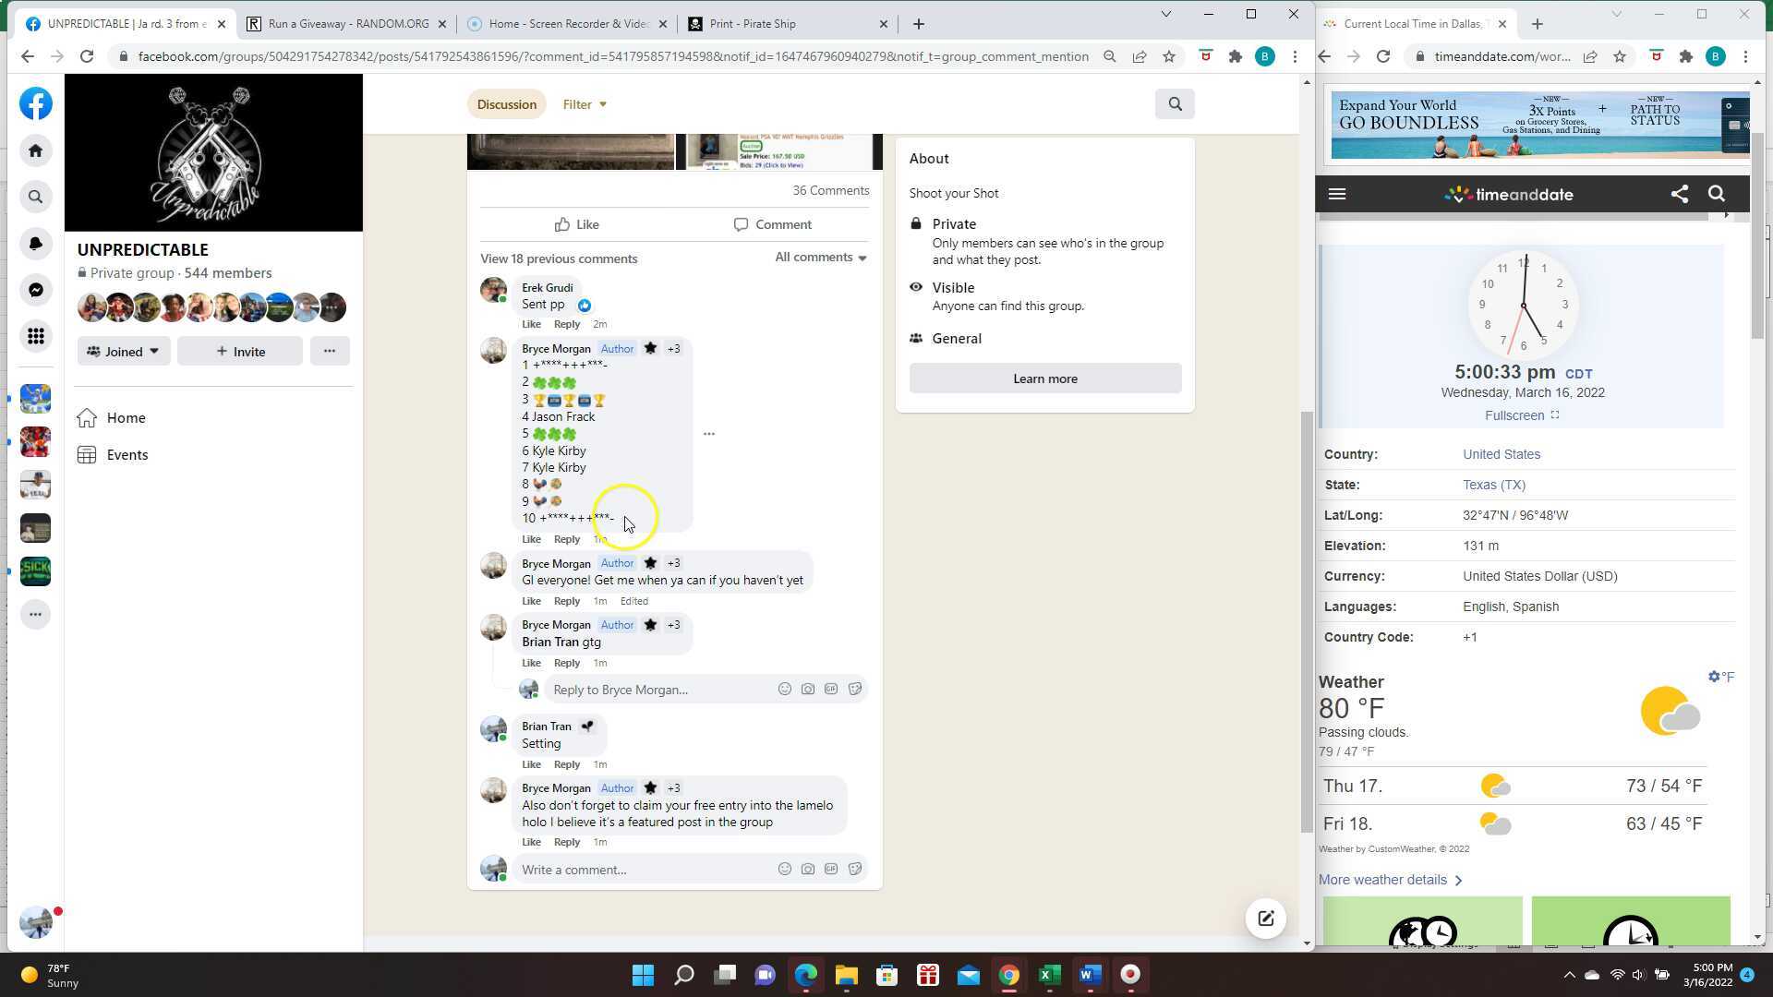Open the new message compose icon
Viewport: 1773px width, 997px height.
1265,919
